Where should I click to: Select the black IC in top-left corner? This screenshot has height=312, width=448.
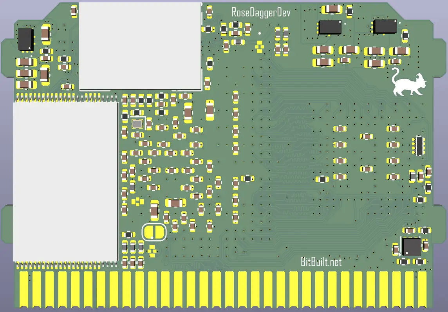26,40
